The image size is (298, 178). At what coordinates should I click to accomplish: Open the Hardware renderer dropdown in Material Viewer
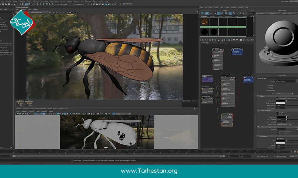pyautogui.click(x=262, y=13)
